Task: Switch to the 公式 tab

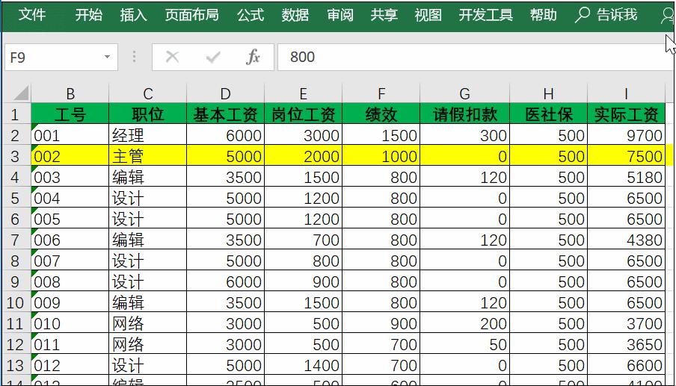Action: pyautogui.click(x=251, y=15)
